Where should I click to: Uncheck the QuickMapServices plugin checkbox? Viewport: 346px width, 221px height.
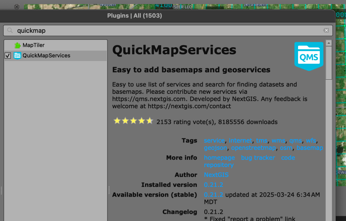tap(8, 56)
